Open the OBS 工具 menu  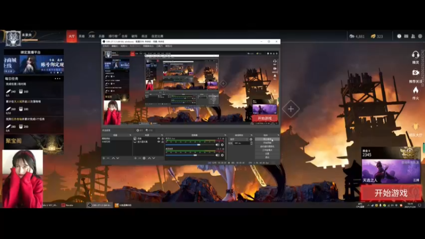point(159,46)
